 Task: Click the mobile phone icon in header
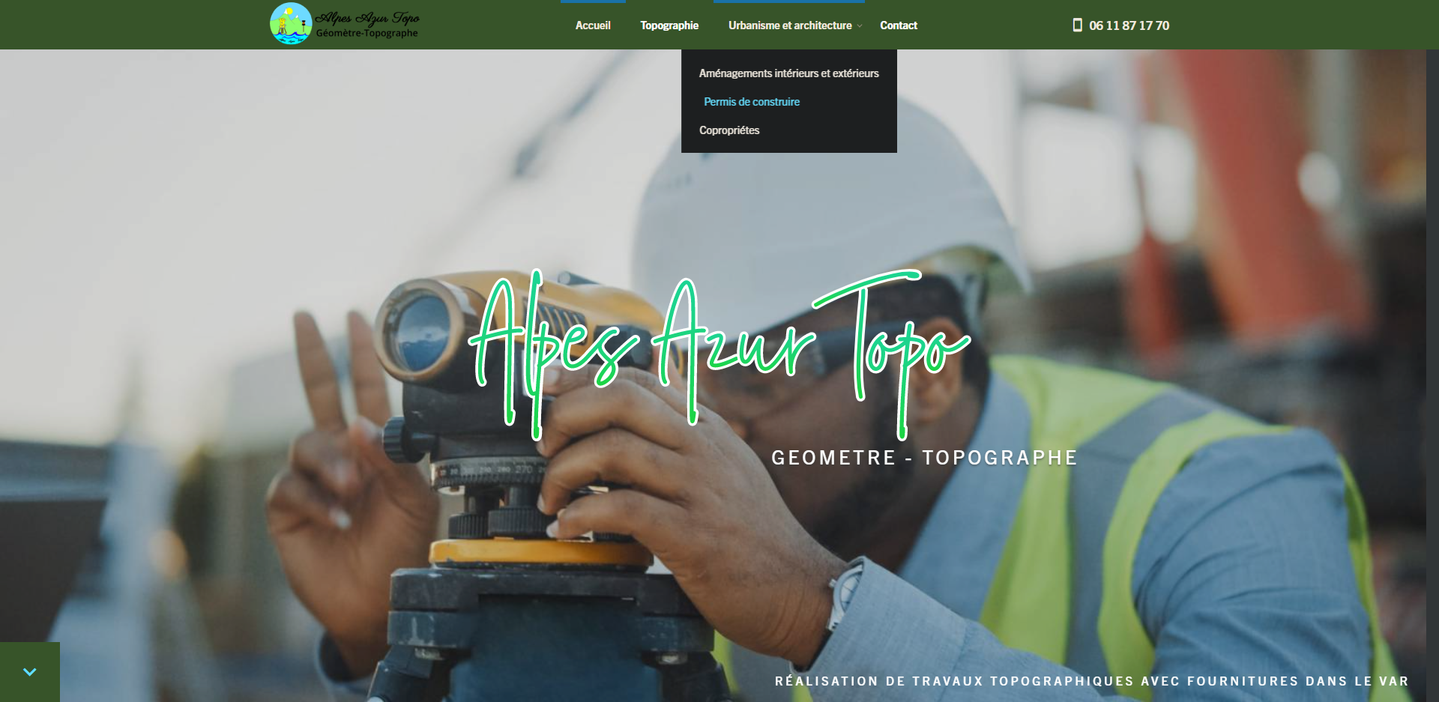point(1077,25)
